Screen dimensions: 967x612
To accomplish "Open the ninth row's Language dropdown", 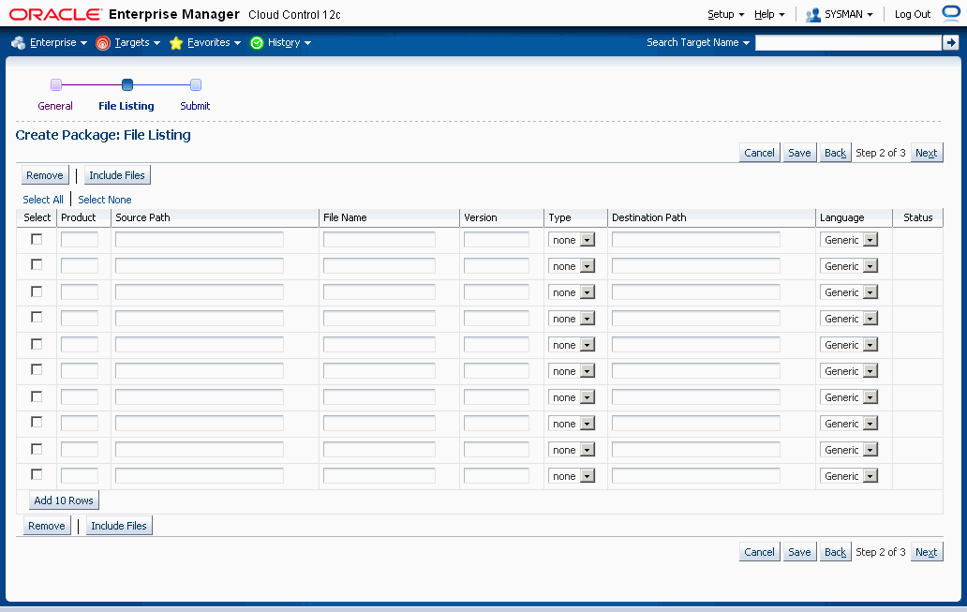I will (849, 450).
